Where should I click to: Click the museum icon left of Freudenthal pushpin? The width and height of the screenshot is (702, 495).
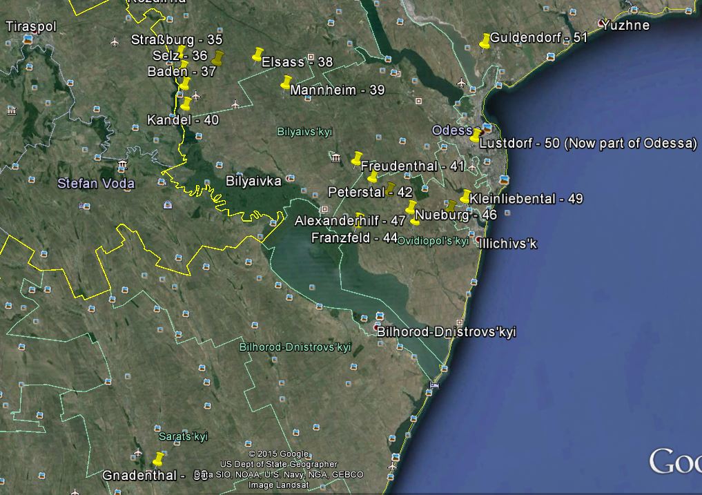[x=335, y=160]
